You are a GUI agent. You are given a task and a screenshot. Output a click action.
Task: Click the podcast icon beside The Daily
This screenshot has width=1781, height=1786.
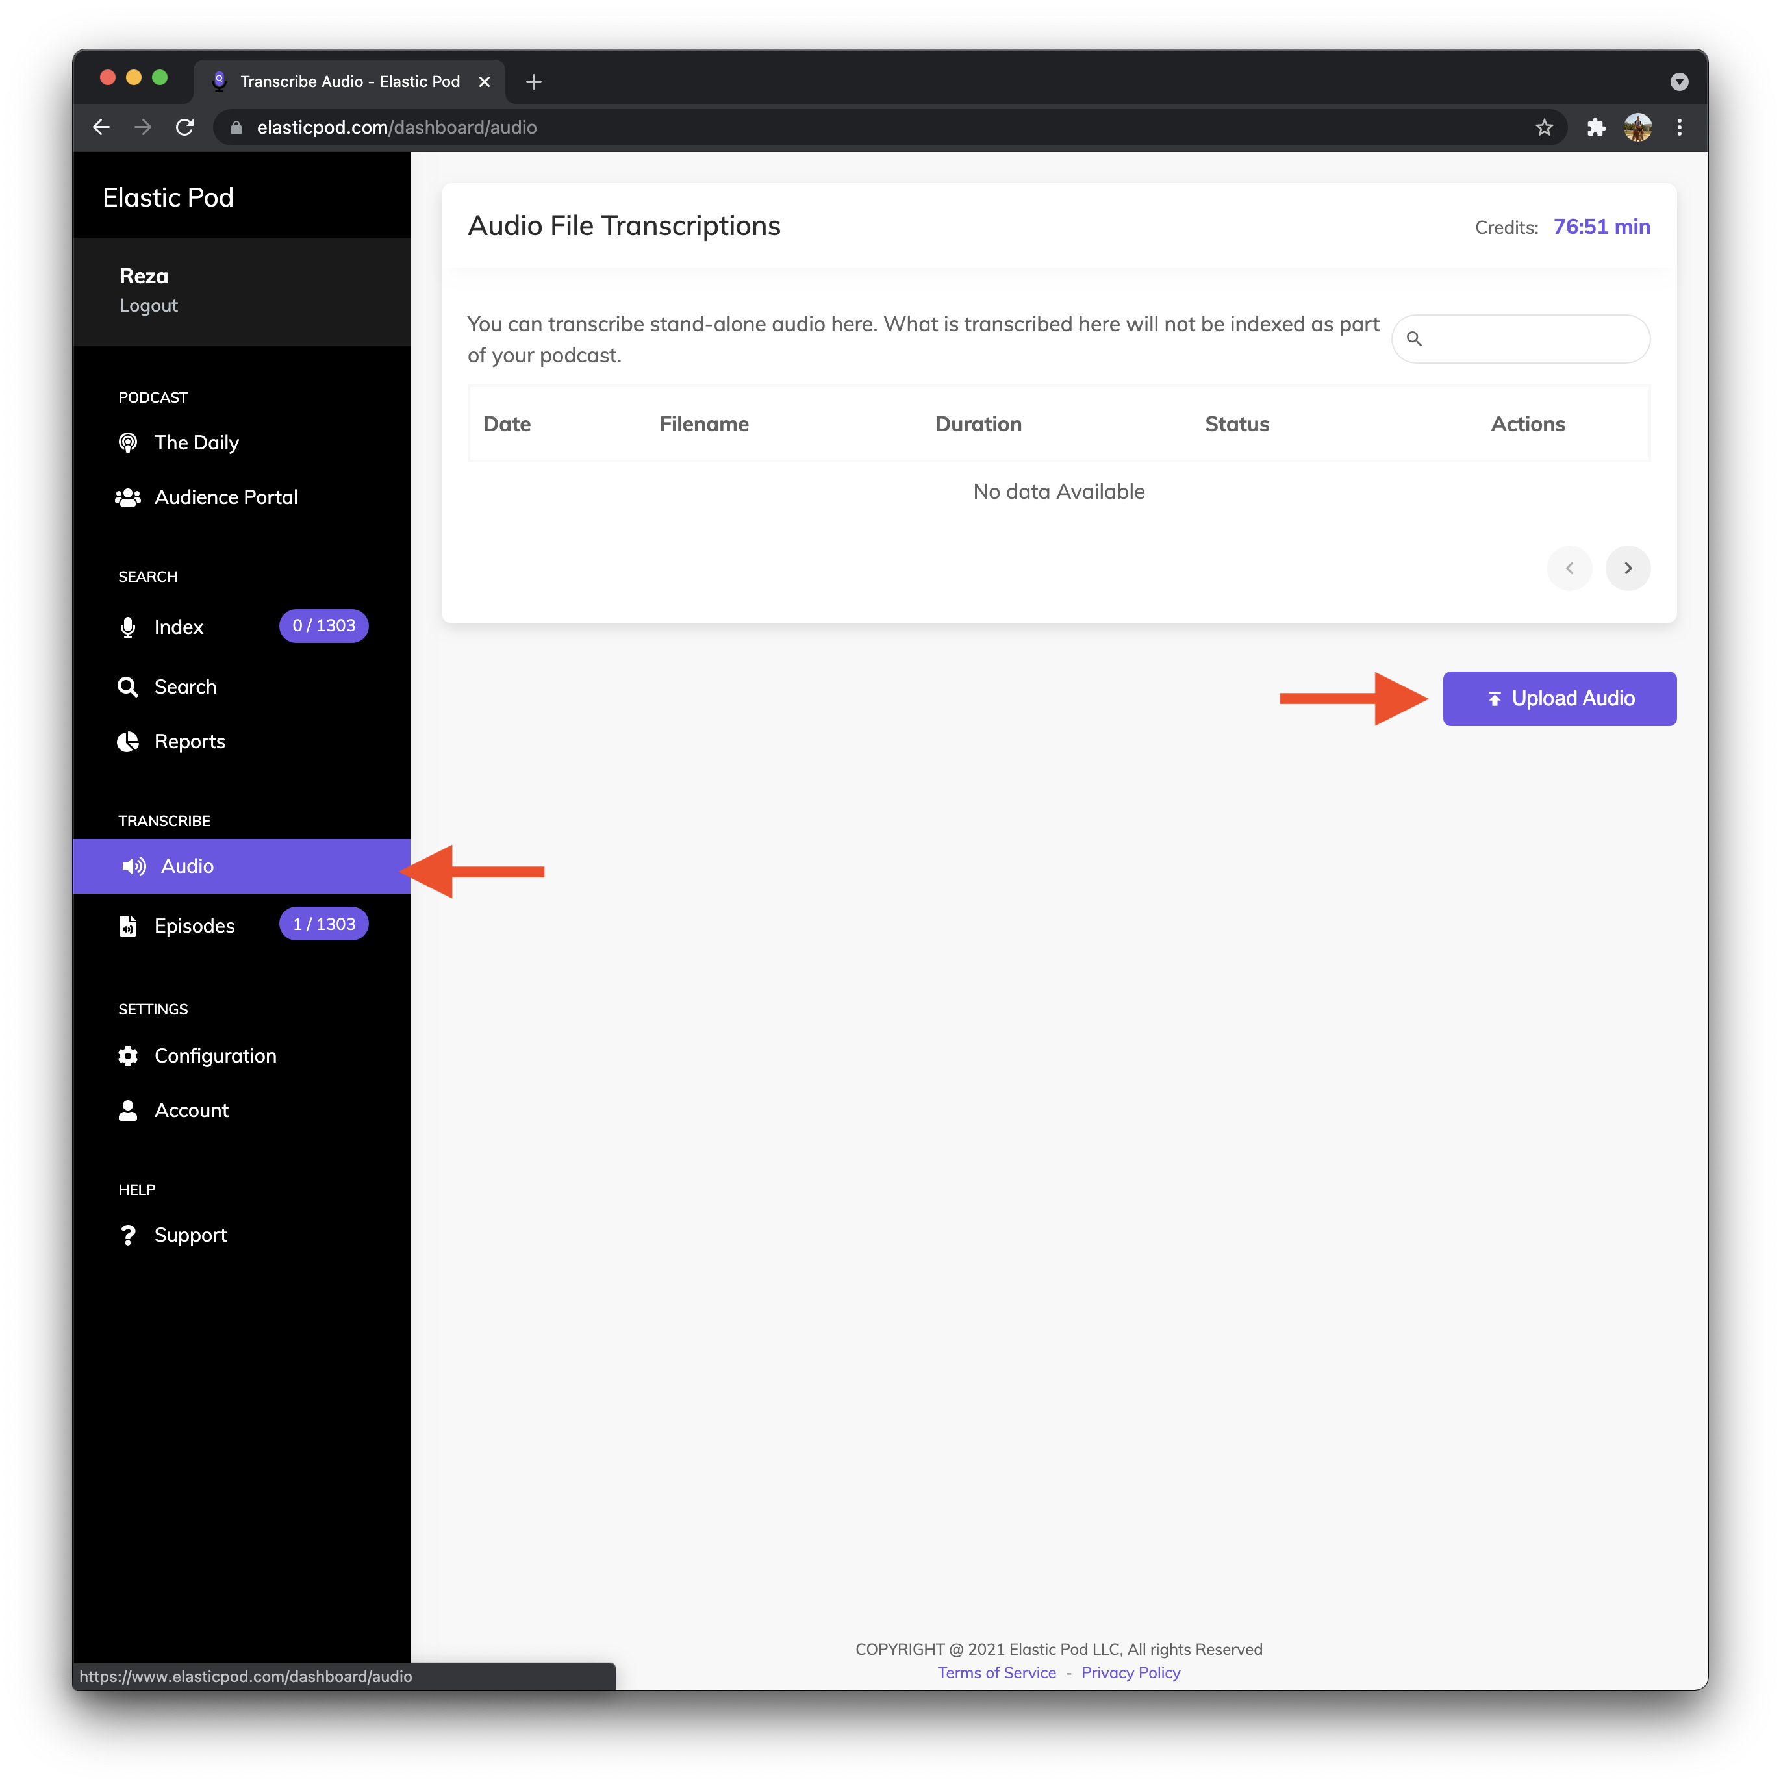point(129,443)
